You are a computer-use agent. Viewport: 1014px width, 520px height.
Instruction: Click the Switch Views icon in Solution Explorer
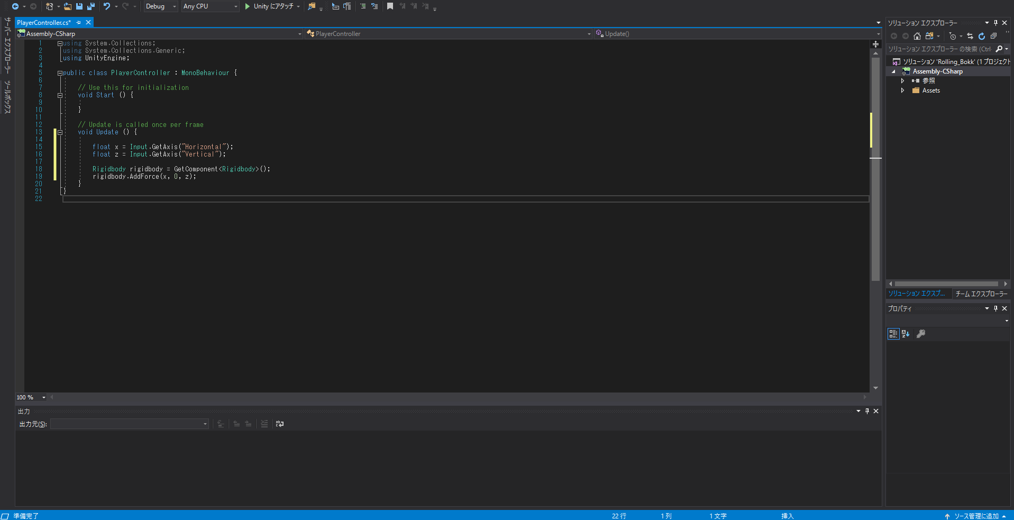929,36
